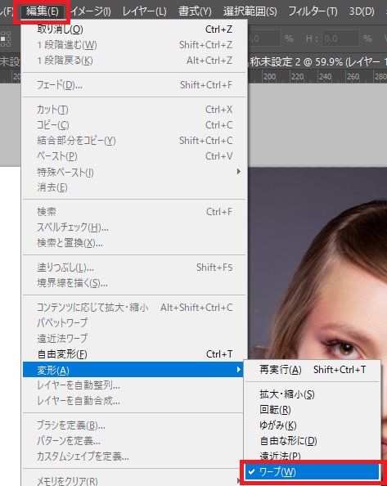The width and height of the screenshot is (387, 486).
Task: Choose 拡大・縮小(S) scale option
Action: [313, 394]
